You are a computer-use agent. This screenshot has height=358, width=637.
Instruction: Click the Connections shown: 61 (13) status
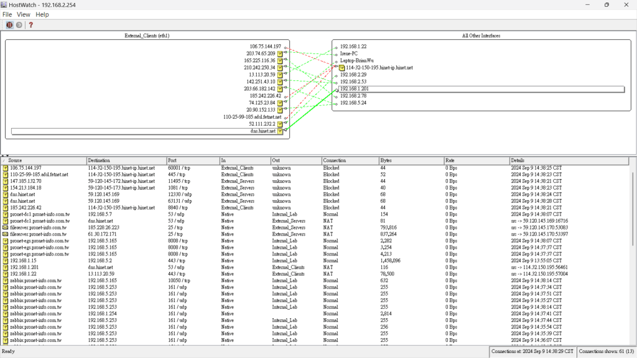606,352
